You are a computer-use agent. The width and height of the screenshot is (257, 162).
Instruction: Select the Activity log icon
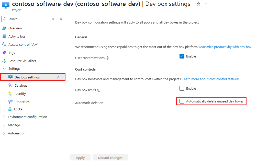5,36
